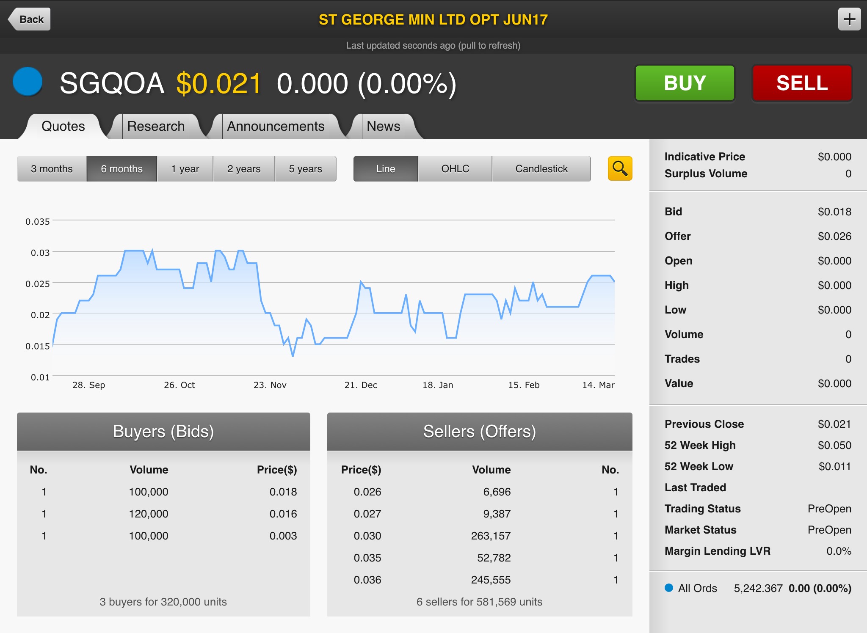Tap the Previous Close row
The image size is (867, 633).
758,424
